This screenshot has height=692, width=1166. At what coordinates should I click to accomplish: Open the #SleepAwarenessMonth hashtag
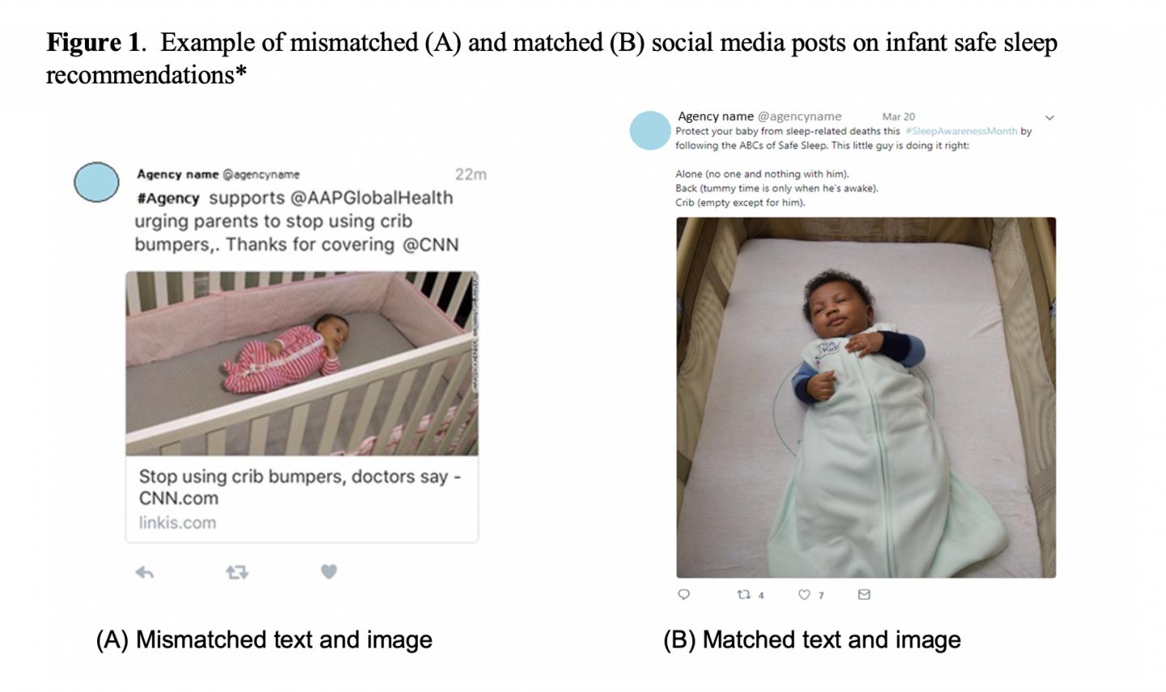(960, 131)
